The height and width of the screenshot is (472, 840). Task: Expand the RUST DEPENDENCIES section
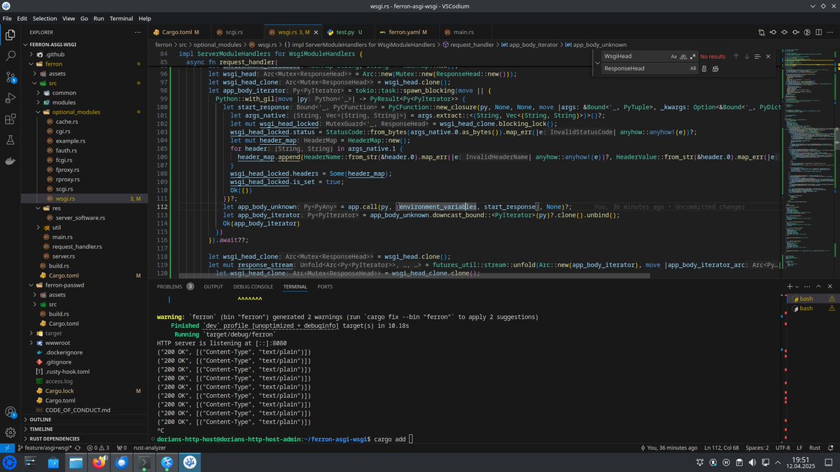click(55, 438)
